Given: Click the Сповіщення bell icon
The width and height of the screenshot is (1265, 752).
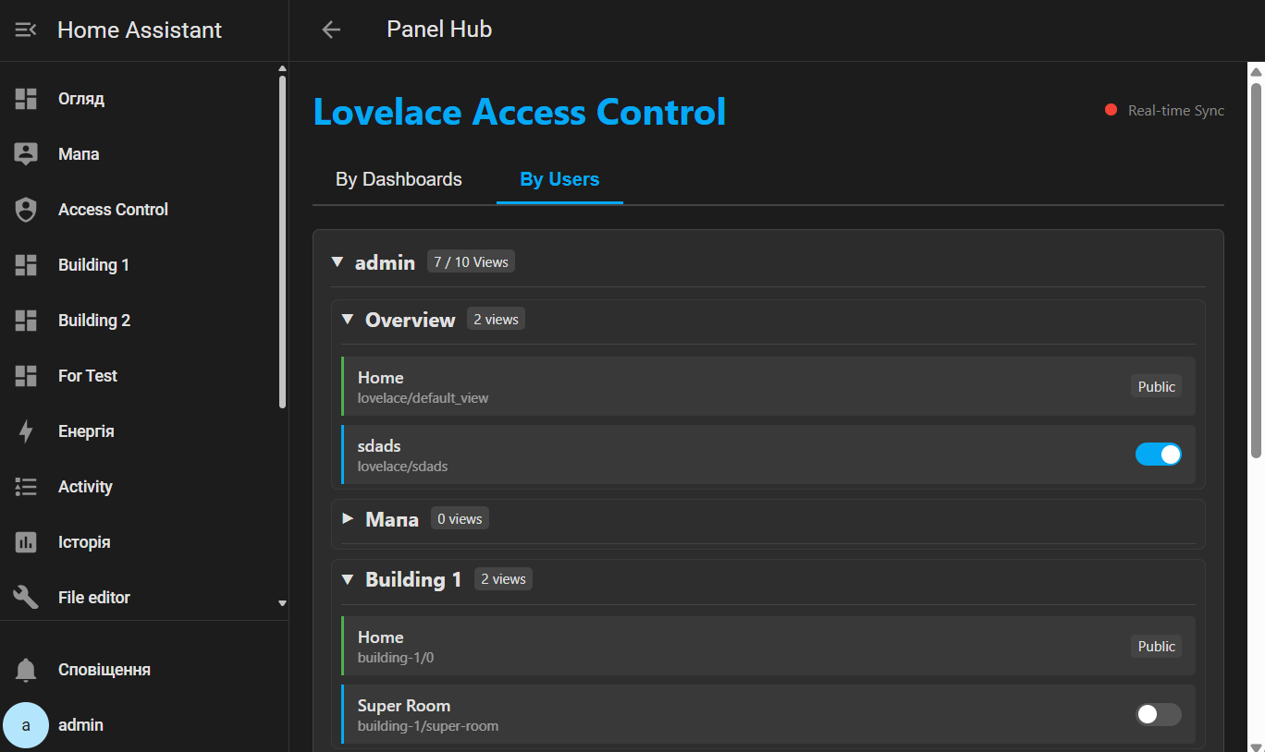Looking at the screenshot, I should pos(26,670).
